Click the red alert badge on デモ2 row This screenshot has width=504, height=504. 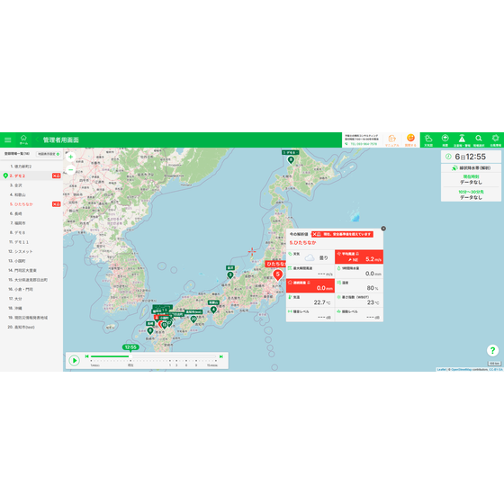coord(56,175)
